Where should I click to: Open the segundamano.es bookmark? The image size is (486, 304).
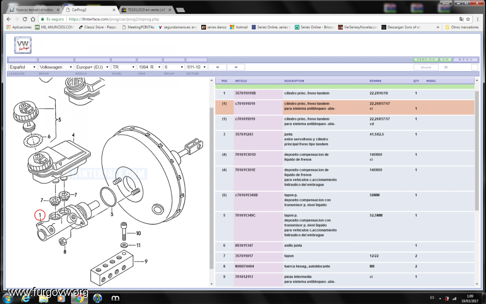(178, 27)
